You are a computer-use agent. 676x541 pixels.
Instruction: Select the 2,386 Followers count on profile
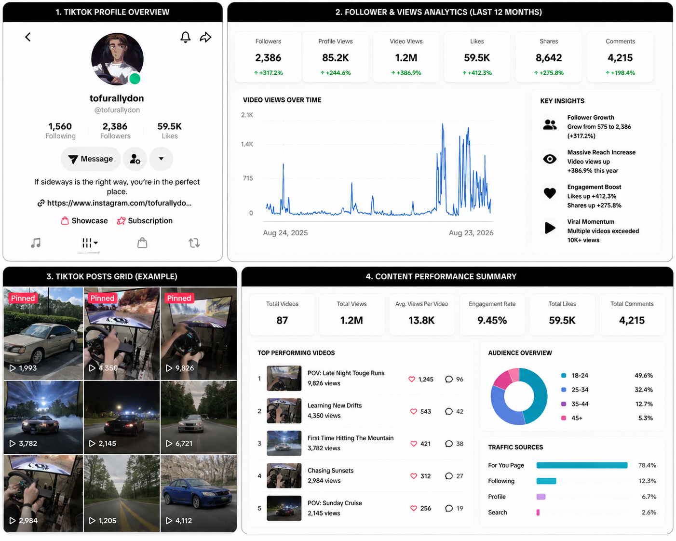coord(115,130)
